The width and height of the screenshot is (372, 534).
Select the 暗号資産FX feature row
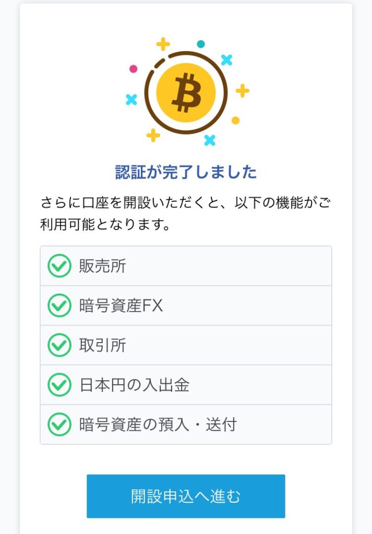[x=186, y=306]
